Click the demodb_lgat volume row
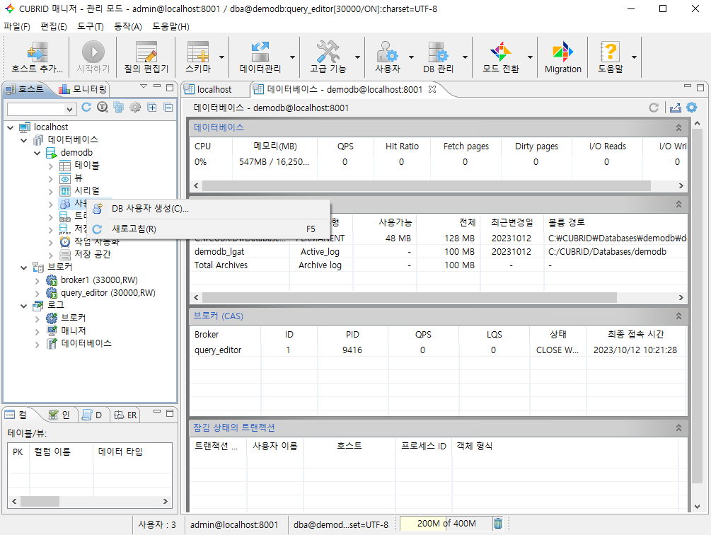The width and height of the screenshot is (711, 535). tap(438, 252)
